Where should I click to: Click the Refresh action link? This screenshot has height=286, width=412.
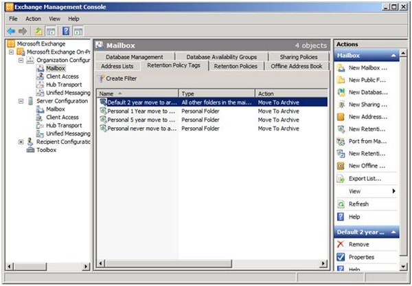pyautogui.click(x=358, y=204)
